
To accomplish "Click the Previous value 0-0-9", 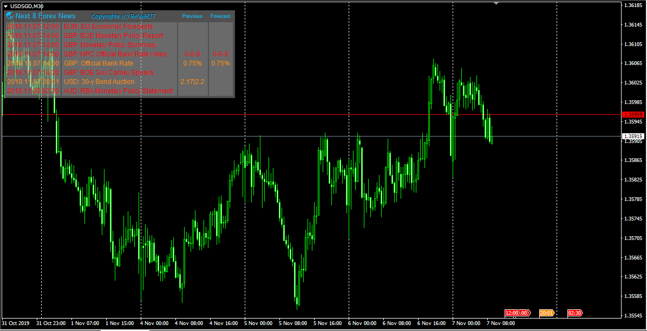I will click(192, 54).
